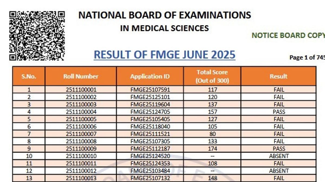Screen dimensions: 325x182
Task: Select roll number 2511100001
Action: pos(81,90)
